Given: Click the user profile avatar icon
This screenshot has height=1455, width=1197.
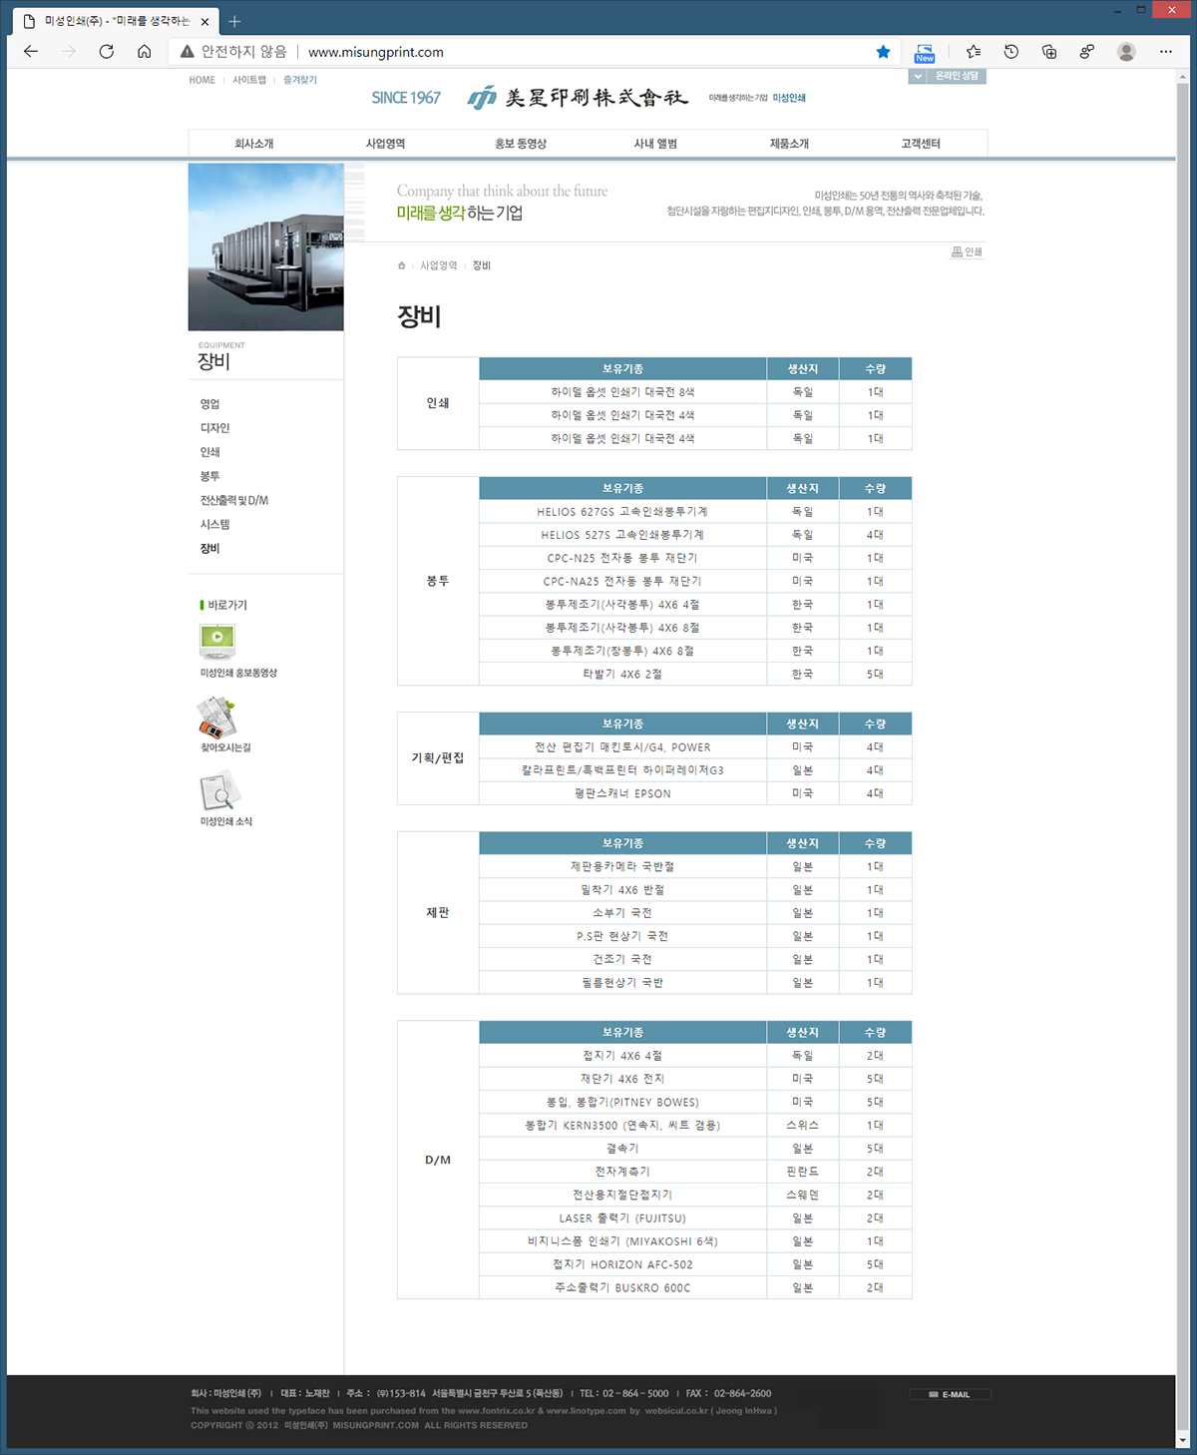Looking at the screenshot, I should point(1126,52).
